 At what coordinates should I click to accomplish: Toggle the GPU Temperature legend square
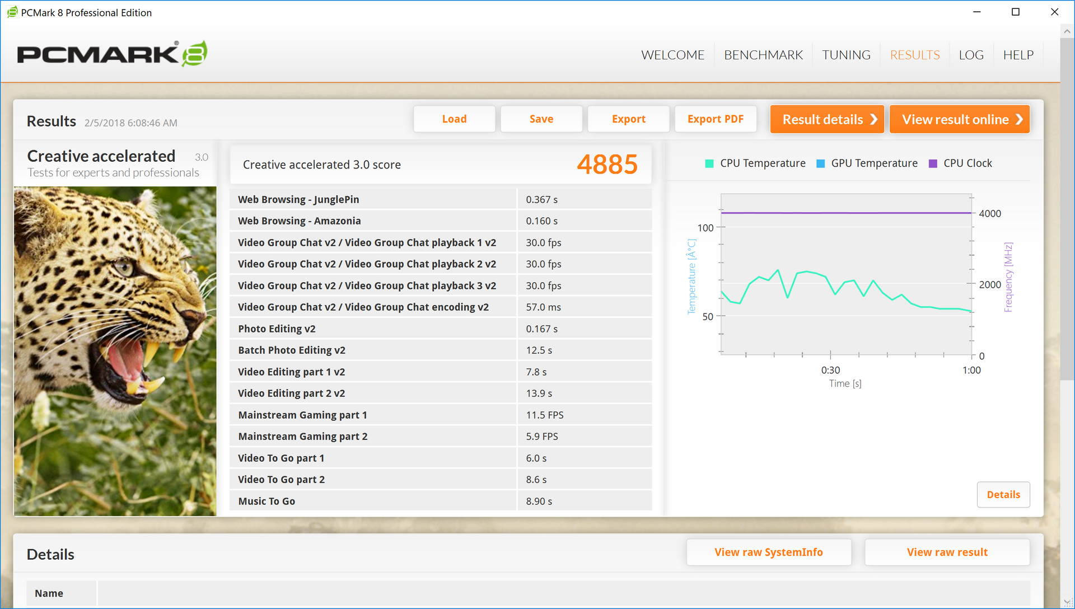click(820, 163)
